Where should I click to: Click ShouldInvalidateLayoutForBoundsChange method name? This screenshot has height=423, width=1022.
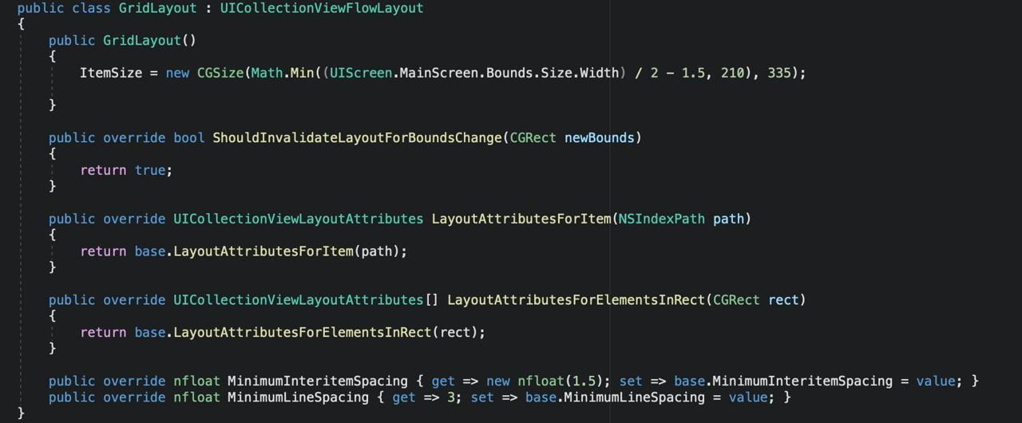pyautogui.click(x=357, y=137)
